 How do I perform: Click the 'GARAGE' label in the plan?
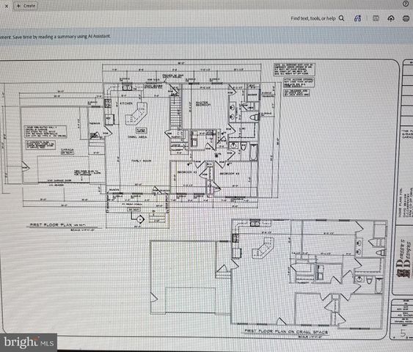[x=67, y=150]
